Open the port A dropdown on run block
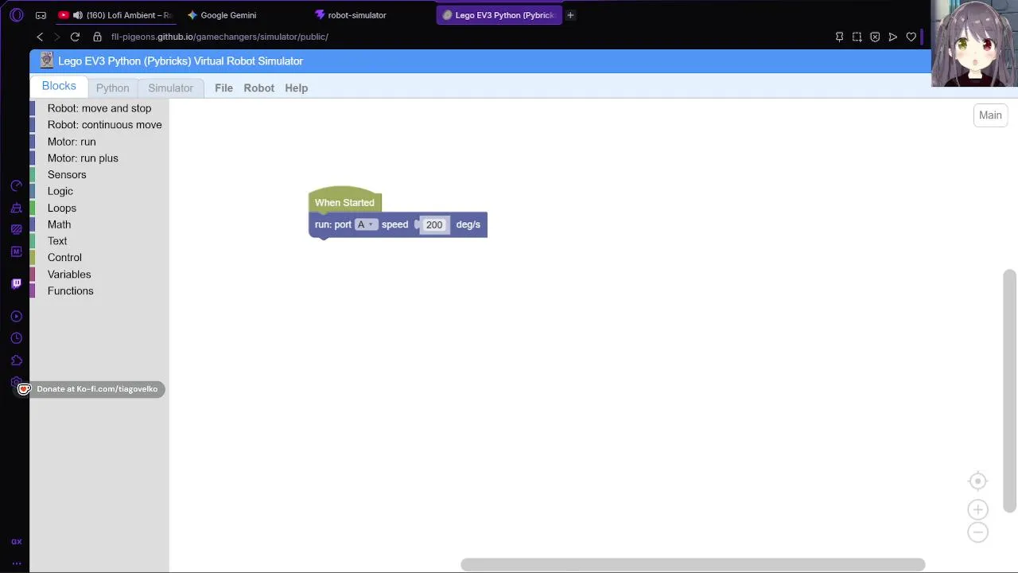This screenshot has height=573, width=1018. 366,224
